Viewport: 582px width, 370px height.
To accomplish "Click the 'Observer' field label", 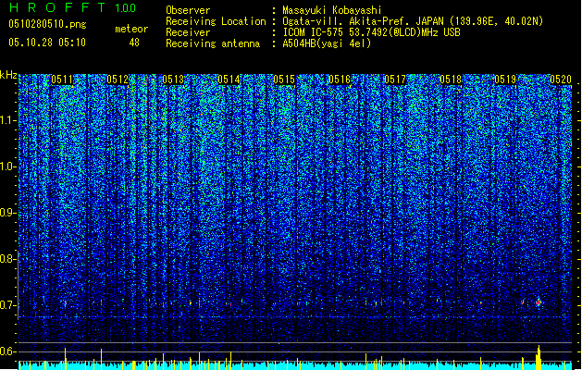I will point(188,10).
